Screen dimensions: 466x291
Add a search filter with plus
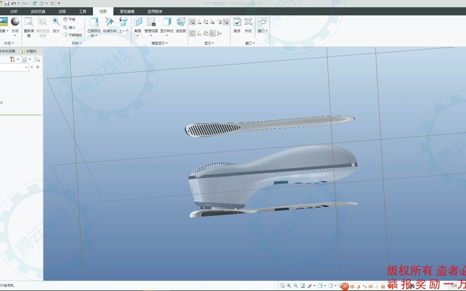click(x=38, y=67)
